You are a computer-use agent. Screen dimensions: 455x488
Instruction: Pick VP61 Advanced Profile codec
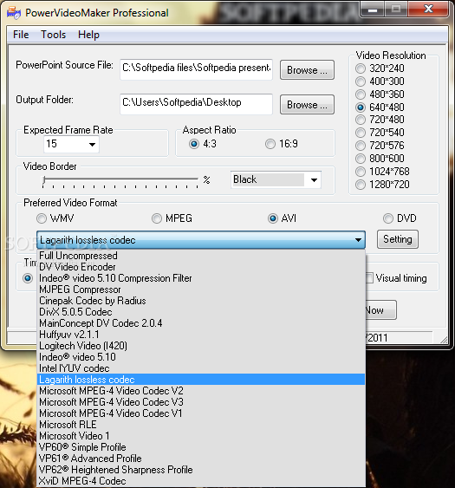click(201, 459)
